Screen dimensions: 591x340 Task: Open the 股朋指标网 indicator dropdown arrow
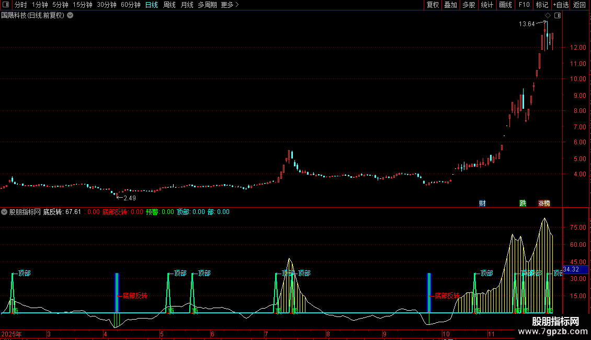5,212
